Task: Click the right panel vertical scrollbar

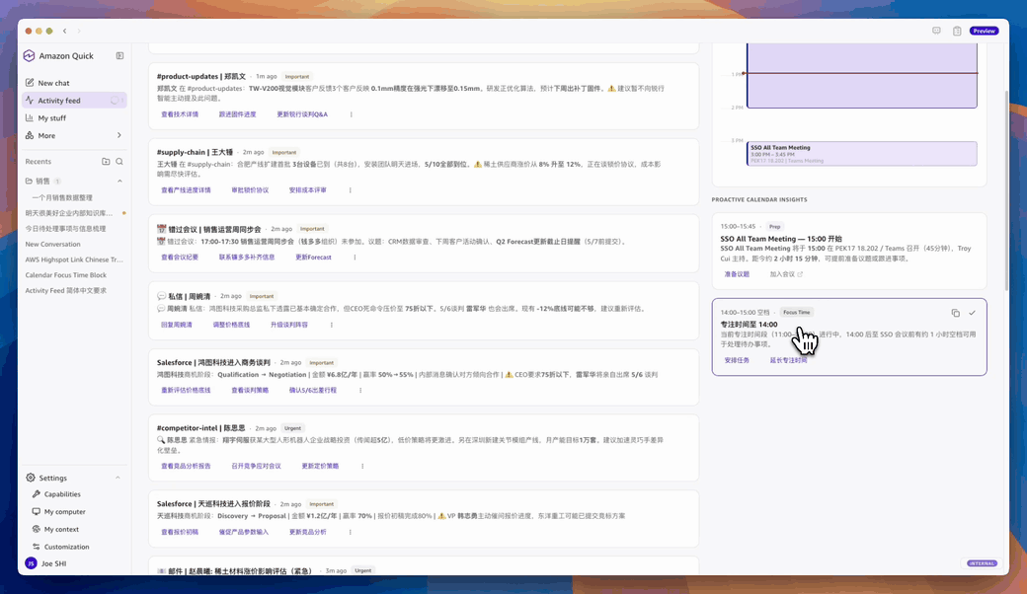Action: [x=1006, y=189]
